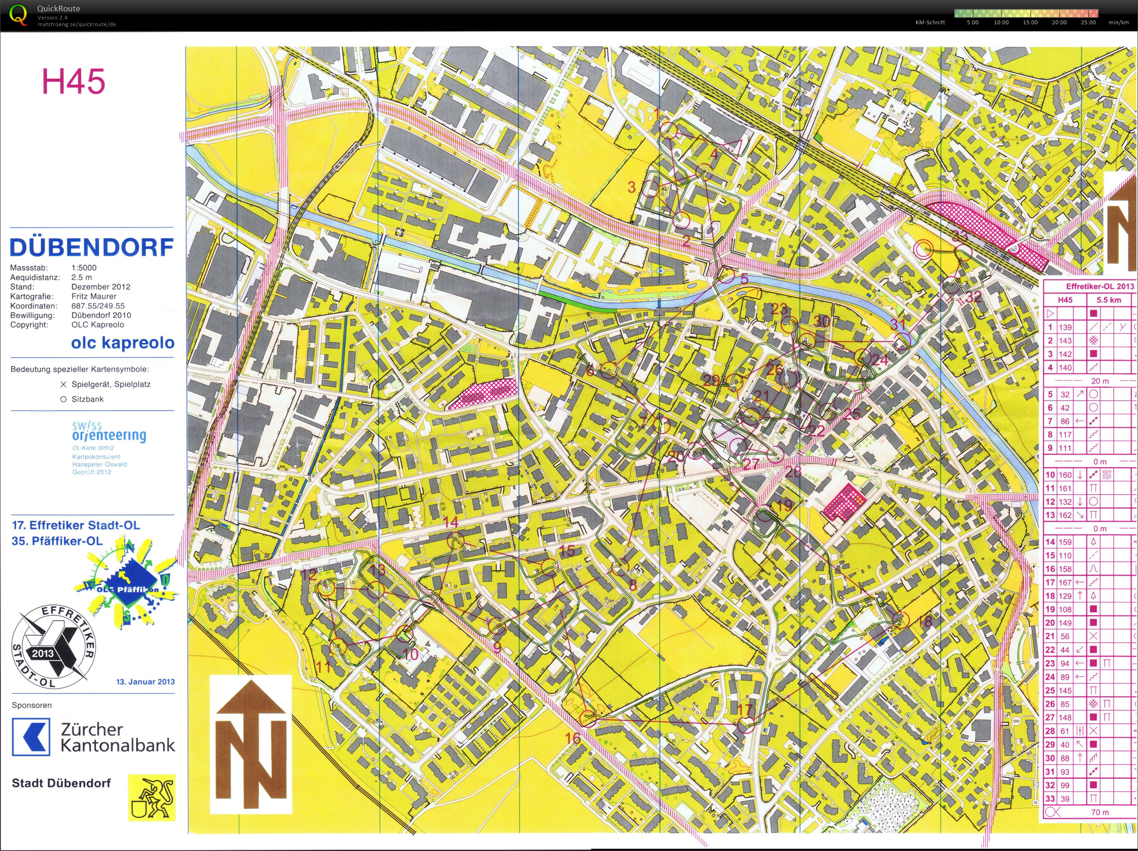
Task: Click the 15:00 mark on the pace legend
Action: click(x=1030, y=23)
